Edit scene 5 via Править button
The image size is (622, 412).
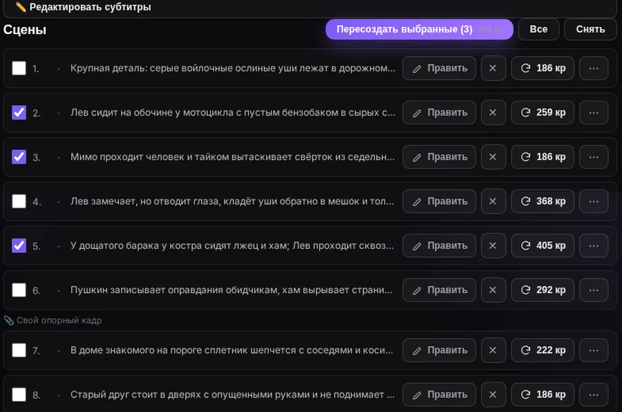coord(439,245)
